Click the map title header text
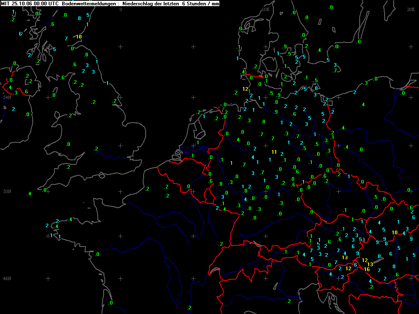 tap(110, 3)
